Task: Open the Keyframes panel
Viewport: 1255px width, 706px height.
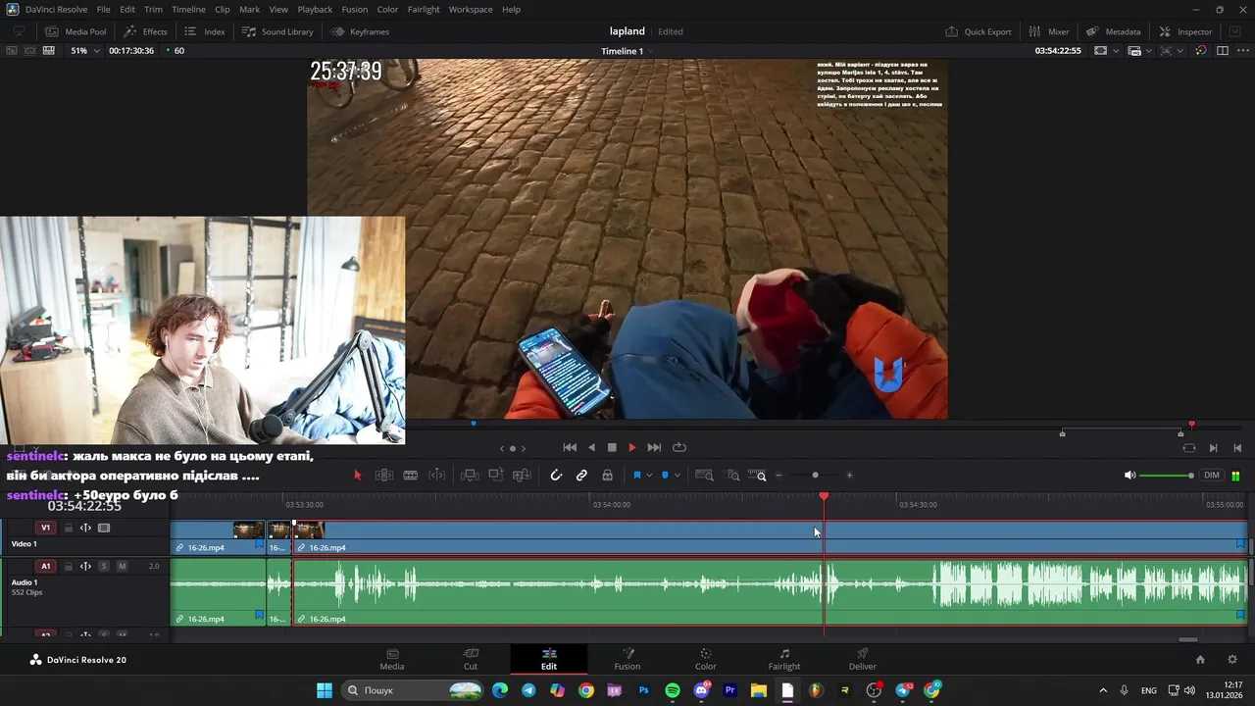Action: pyautogui.click(x=360, y=31)
